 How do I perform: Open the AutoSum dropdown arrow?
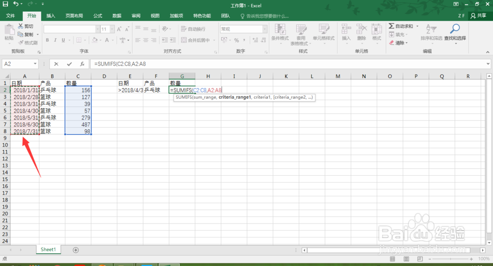pyautogui.click(x=418, y=26)
